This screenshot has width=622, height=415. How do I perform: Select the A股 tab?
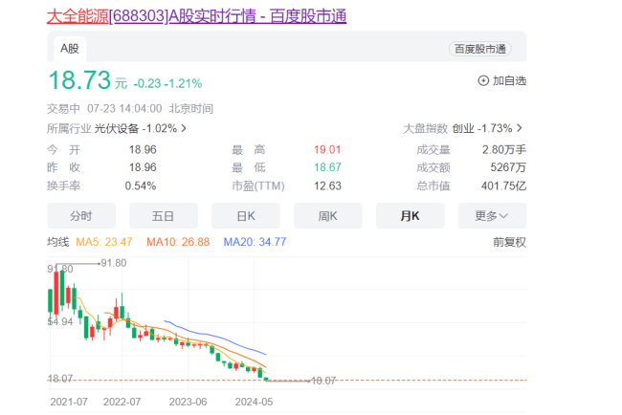click(x=70, y=49)
